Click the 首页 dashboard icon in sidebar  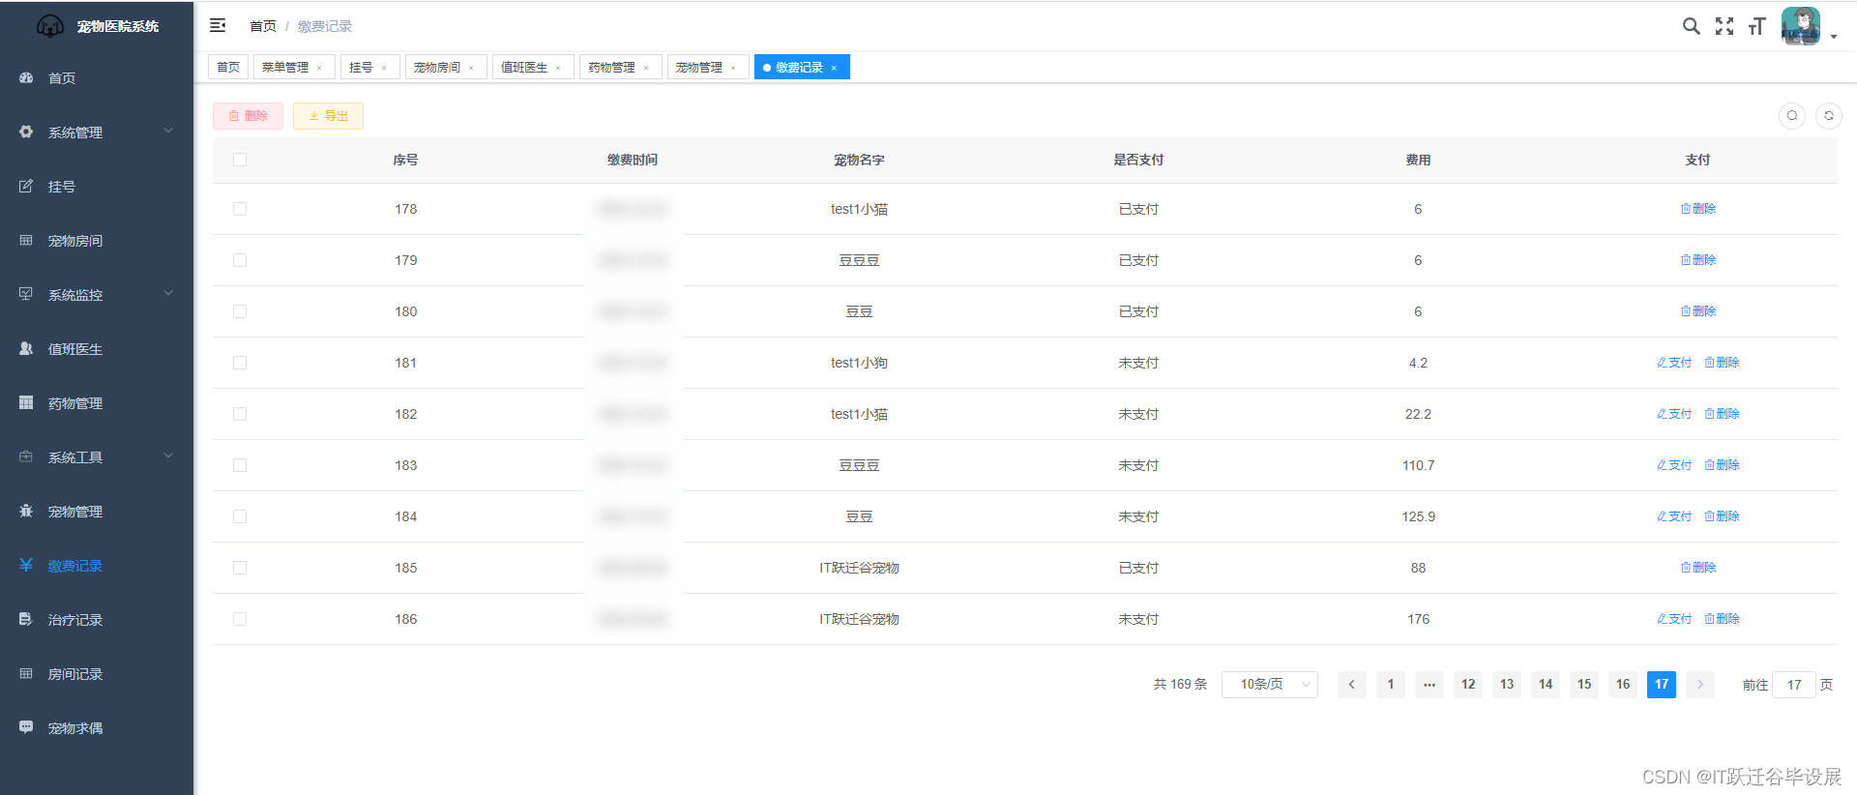pos(26,77)
